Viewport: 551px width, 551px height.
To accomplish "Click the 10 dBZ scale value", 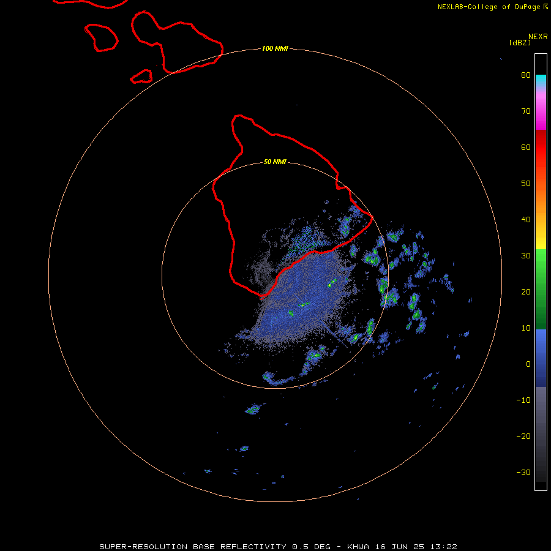I will [x=526, y=328].
